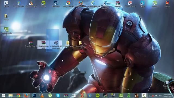Click the ESP language indicator in tray
This screenshot has width=174, height=98.
pyautogui.click(x=160, y=96)
